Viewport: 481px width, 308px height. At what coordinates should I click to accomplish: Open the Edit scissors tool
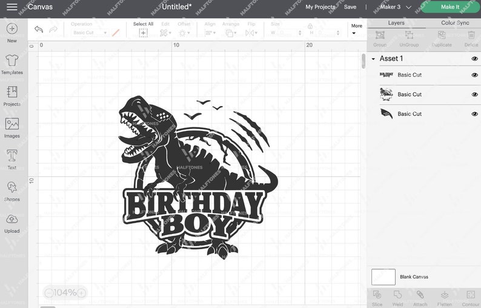tap(165, 33)
